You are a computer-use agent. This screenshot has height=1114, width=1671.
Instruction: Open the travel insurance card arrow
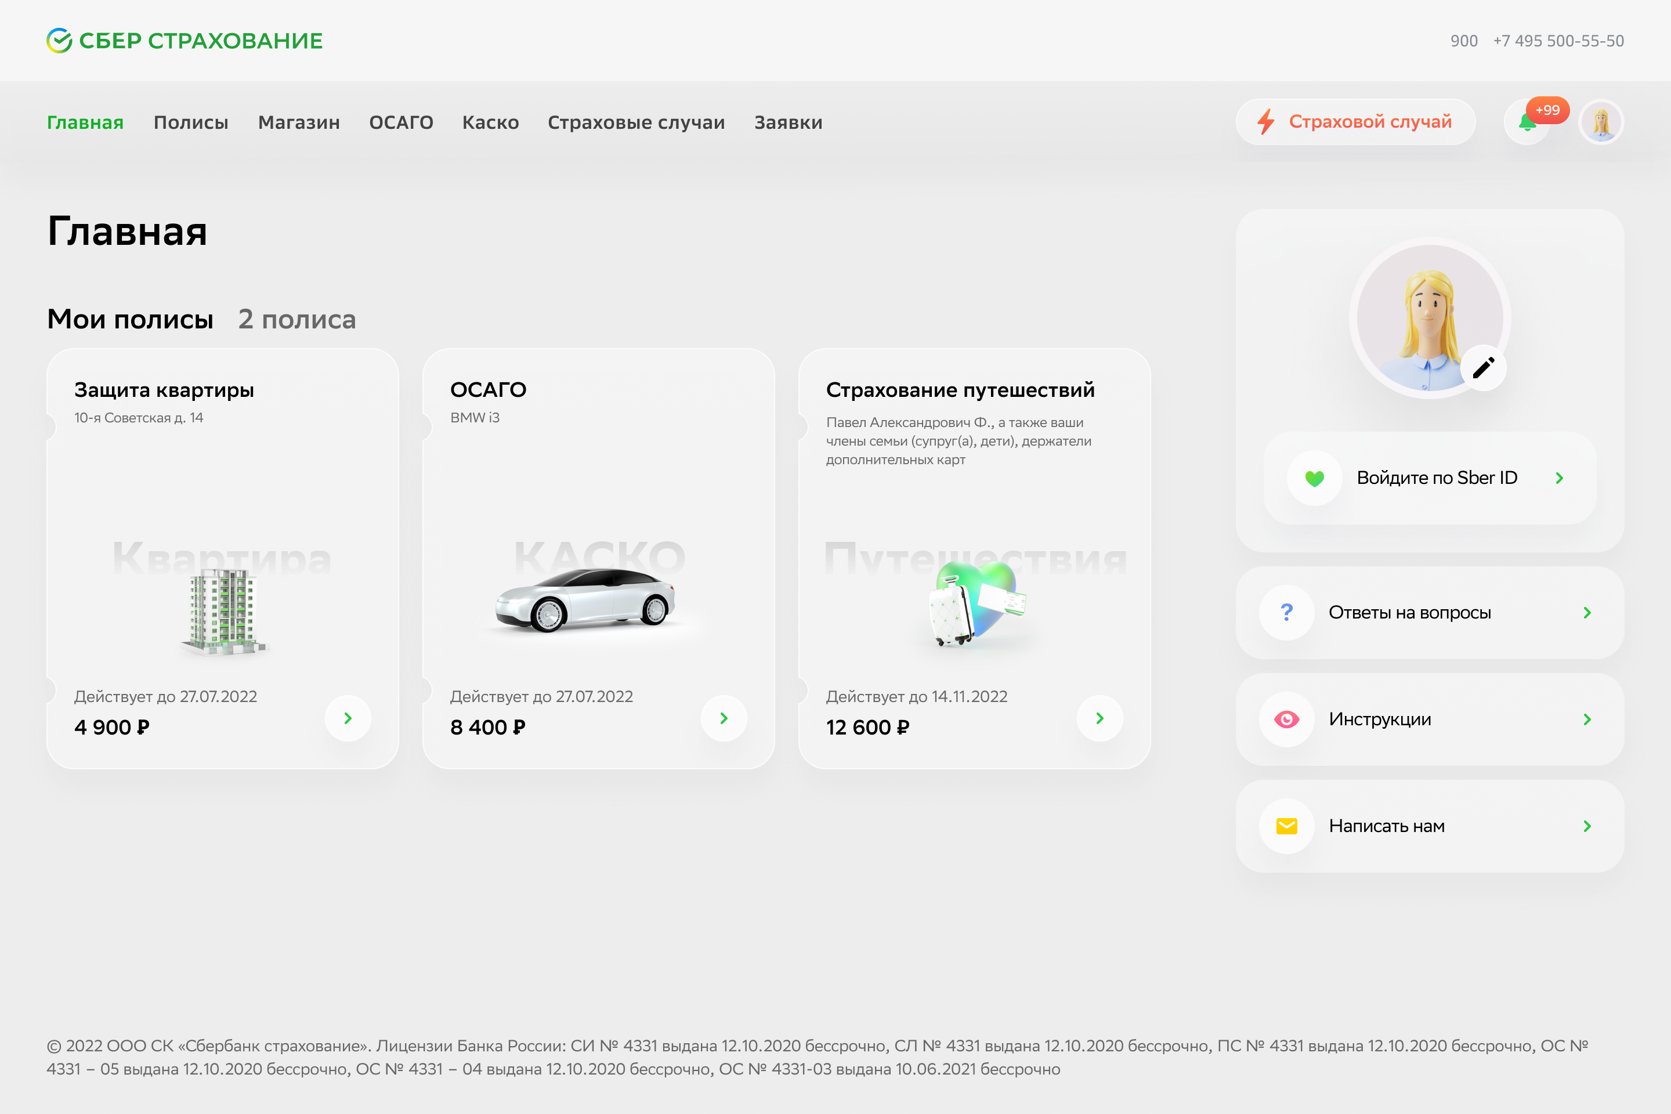tap(1100, 718)
